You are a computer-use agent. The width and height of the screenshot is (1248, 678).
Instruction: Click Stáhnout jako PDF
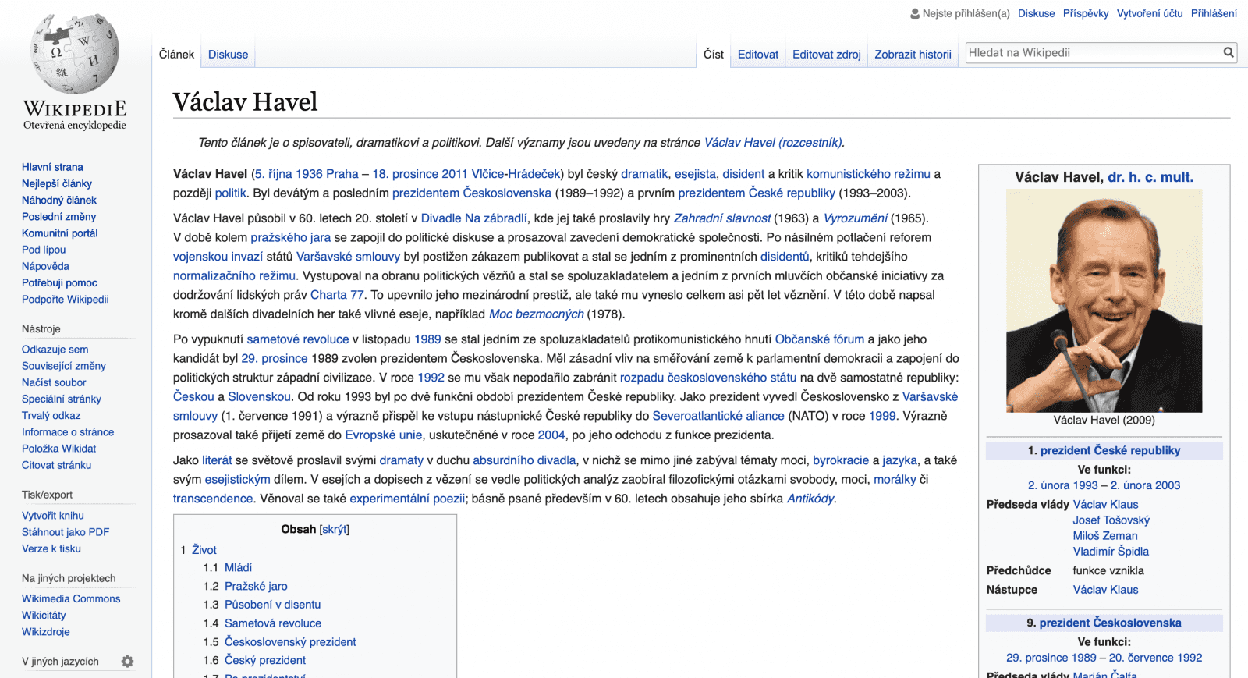click(66, 532)
